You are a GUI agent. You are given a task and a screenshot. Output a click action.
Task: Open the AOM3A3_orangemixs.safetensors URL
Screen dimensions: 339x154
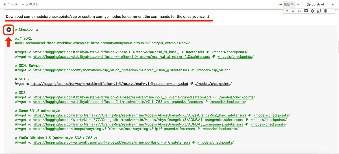click(x=138, y=124)
